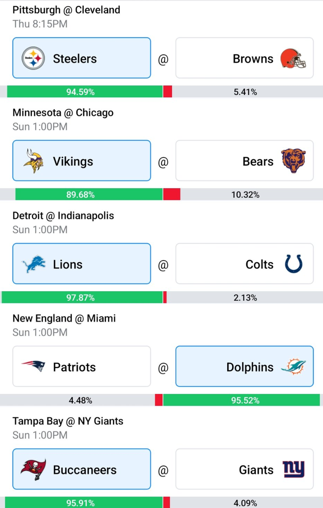Screen dimensions: 323x508
Task: Click the Dolphins team logo
Action: tap(293, 366)
